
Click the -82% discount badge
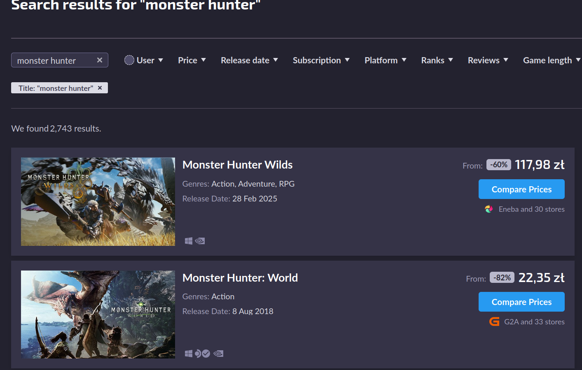[502, 277]
